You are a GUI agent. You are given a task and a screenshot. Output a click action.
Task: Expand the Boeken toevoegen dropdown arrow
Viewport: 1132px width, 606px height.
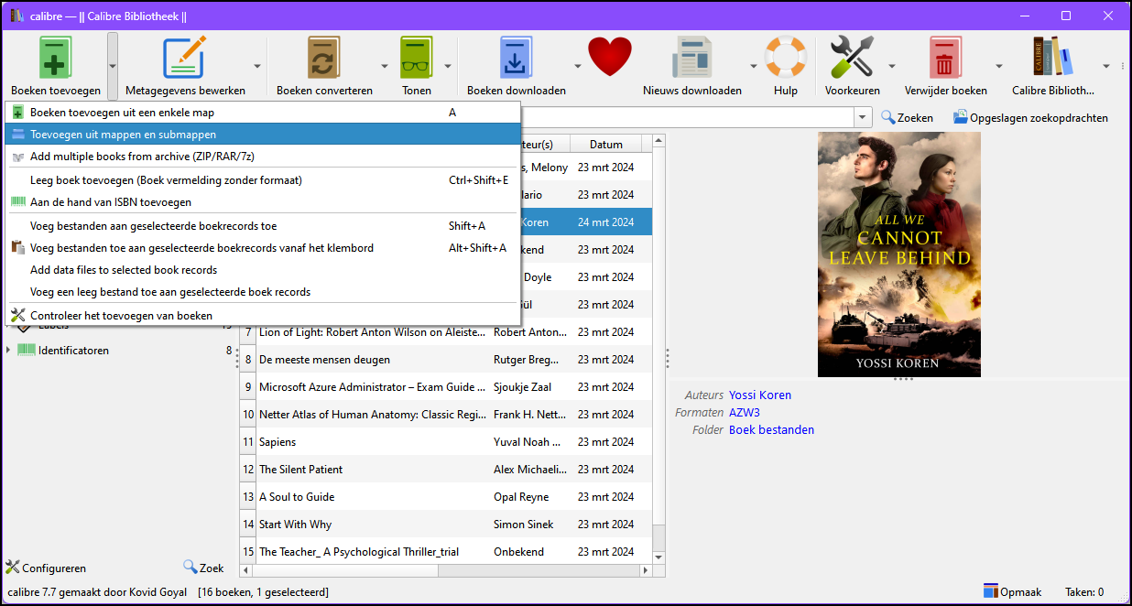[x=113, y=66]
